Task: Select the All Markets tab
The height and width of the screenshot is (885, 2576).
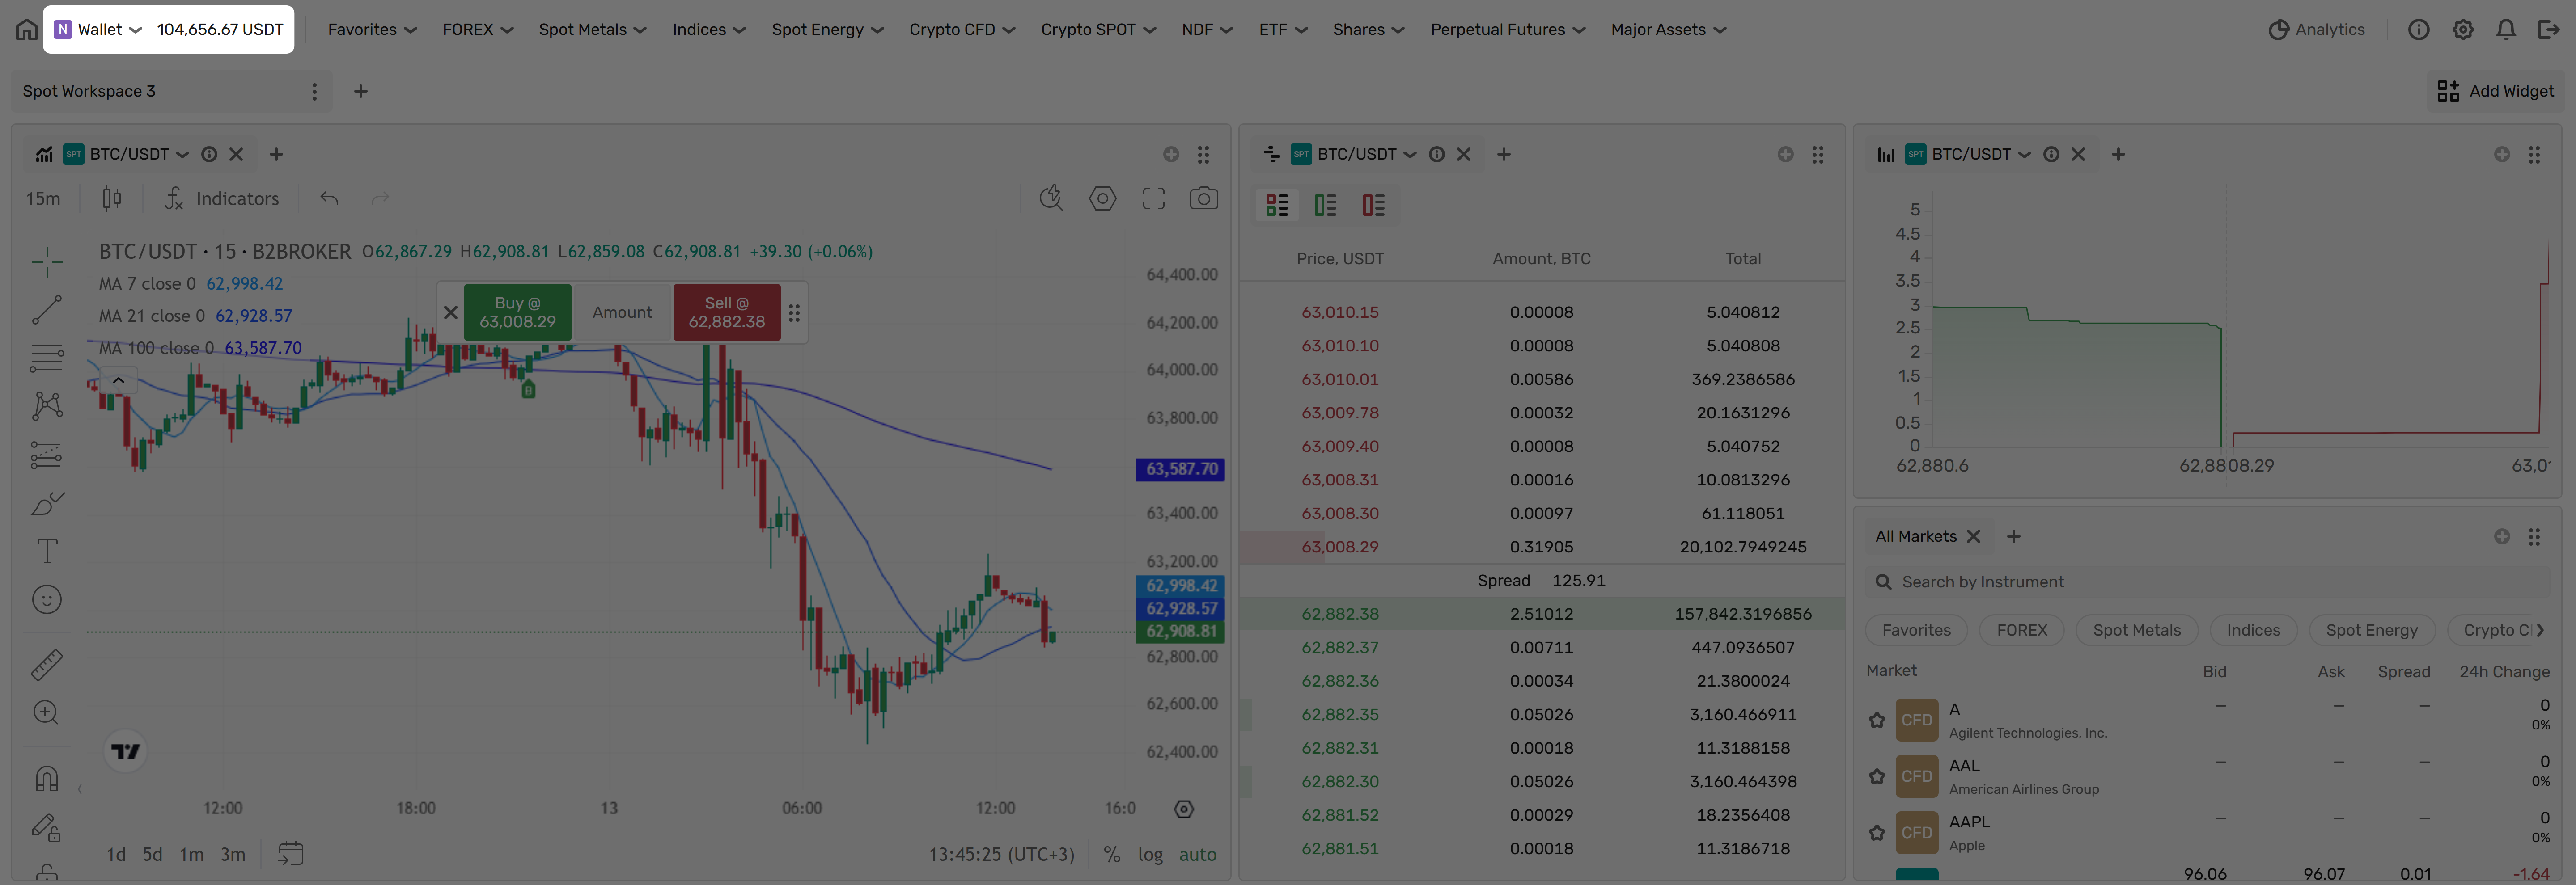Action: (1915, 536)
